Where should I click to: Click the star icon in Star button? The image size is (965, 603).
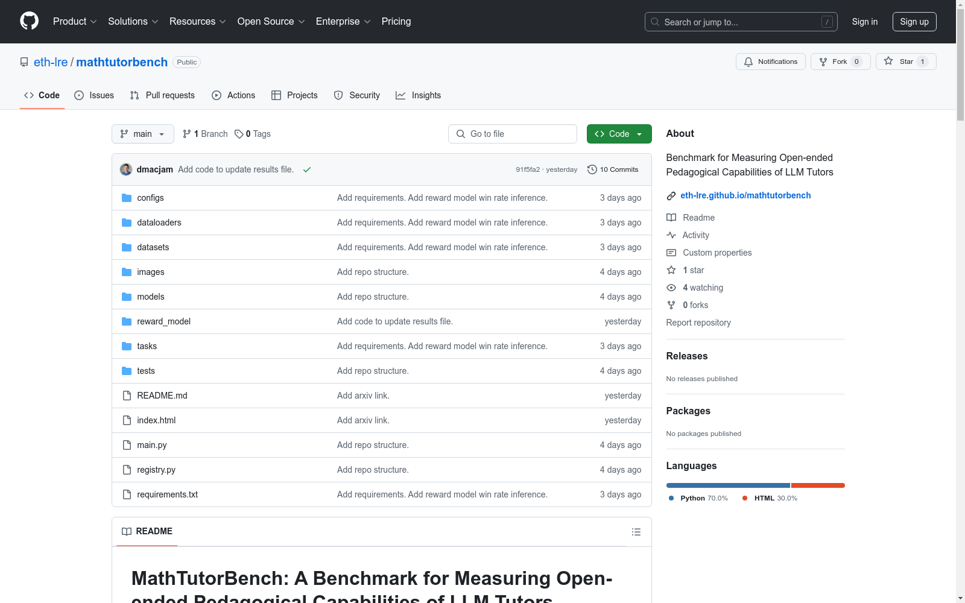coord(888,61)
